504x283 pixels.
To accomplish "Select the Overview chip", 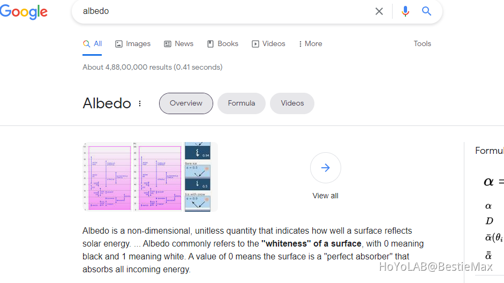I will tap(186, 103).
